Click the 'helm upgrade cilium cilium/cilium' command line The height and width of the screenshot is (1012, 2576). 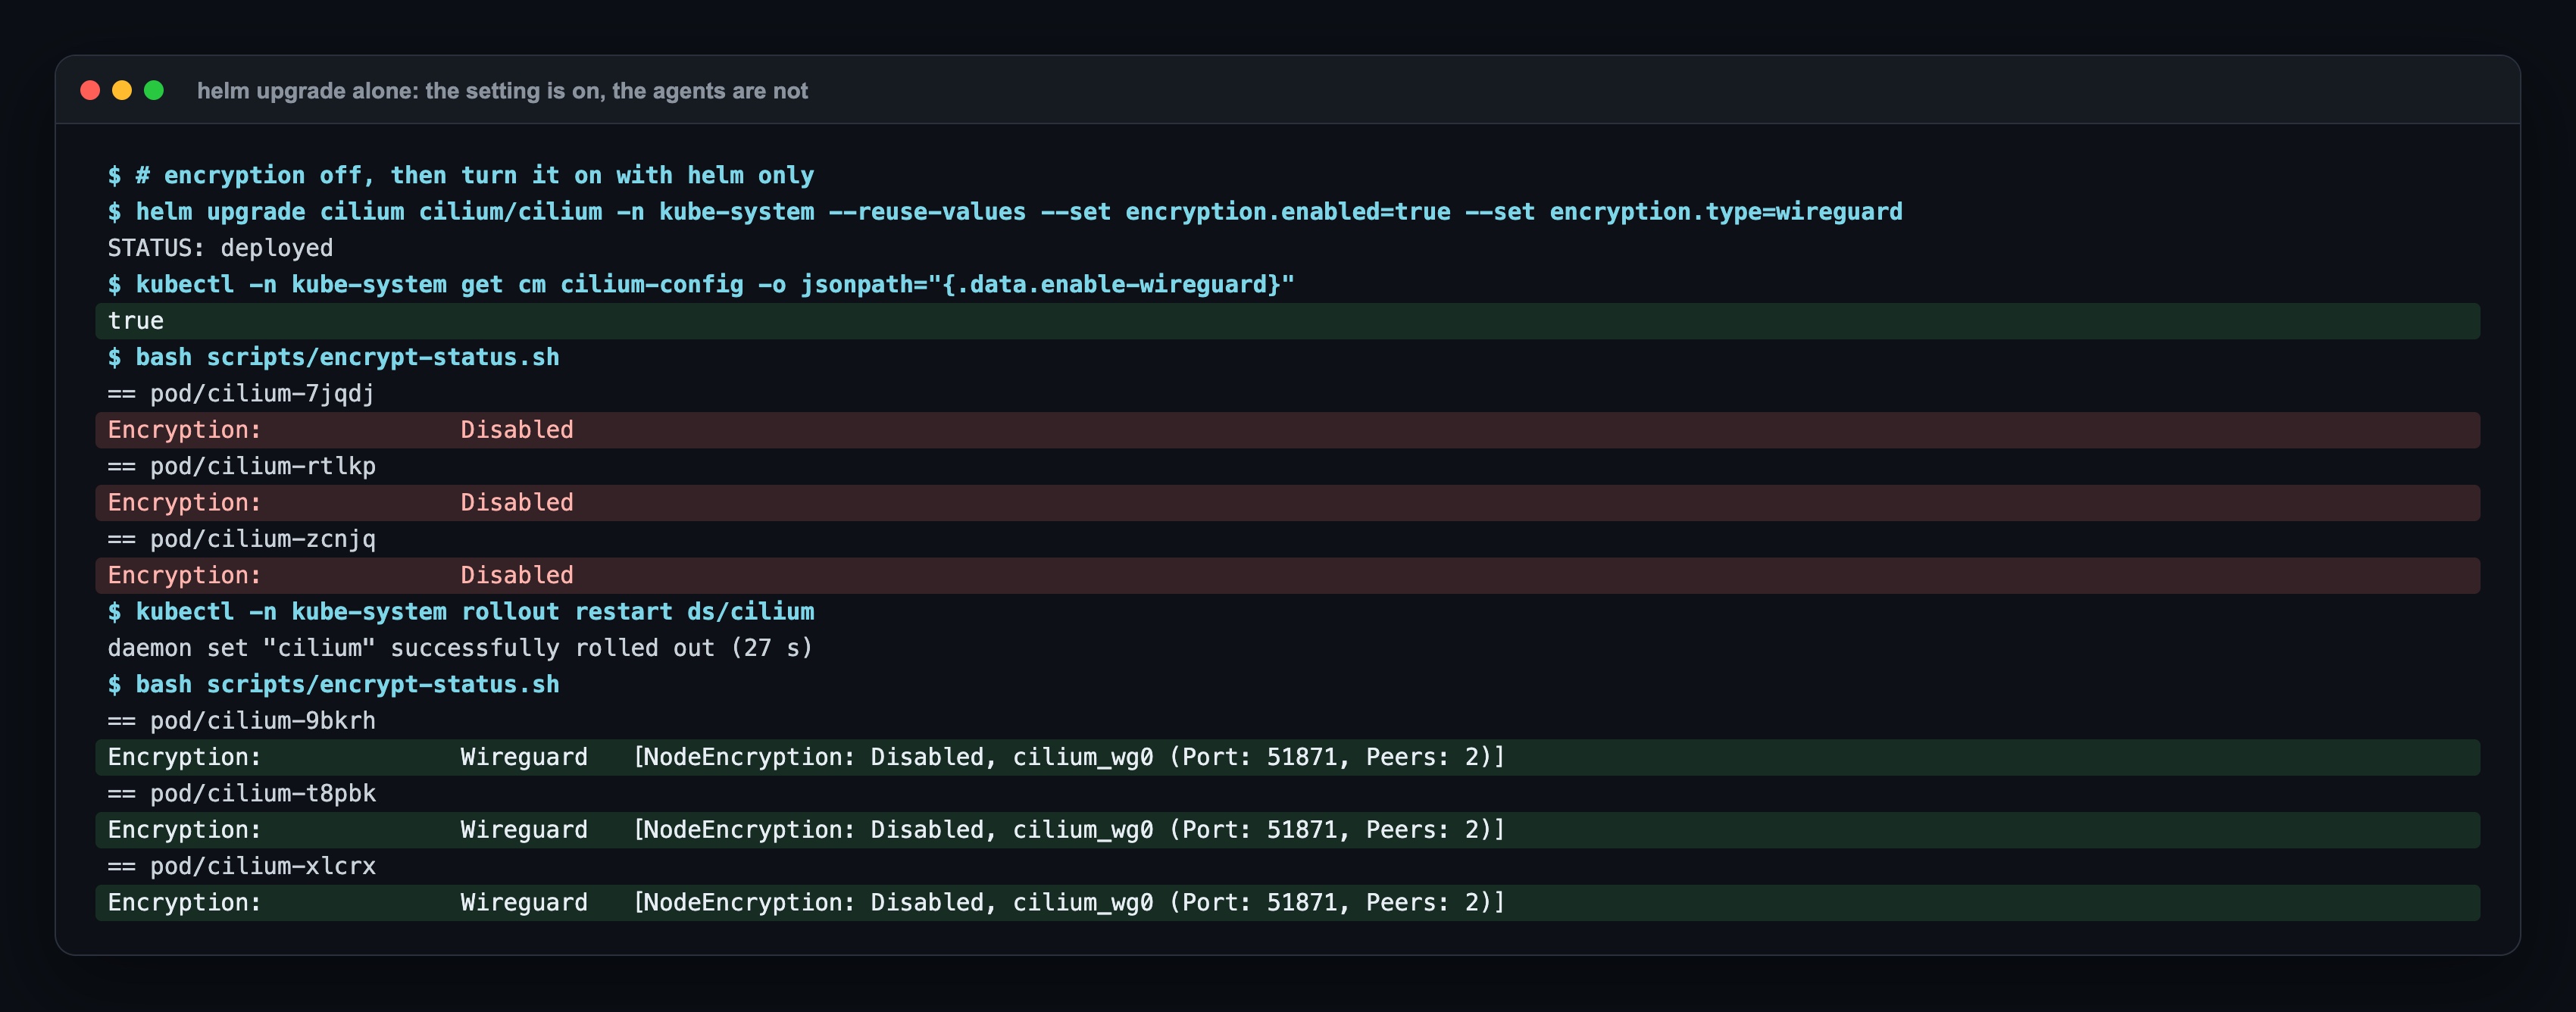pyautogui.click(x=1005, y=212)
